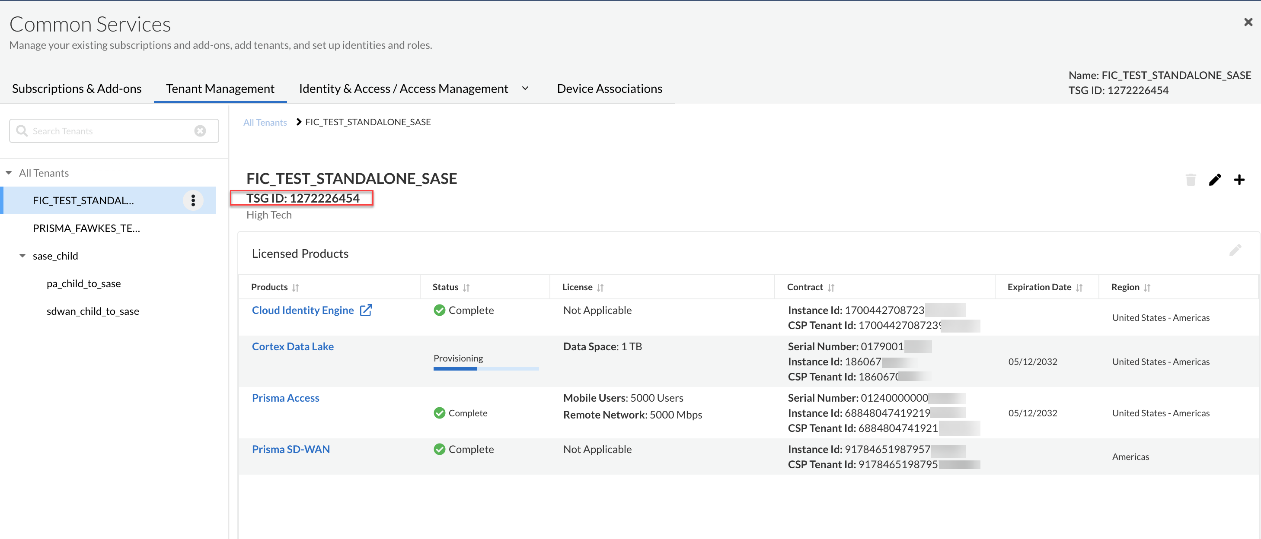Sort by Status column icon
This screenshot has height=539, width=1261.
tap(466, 288)
